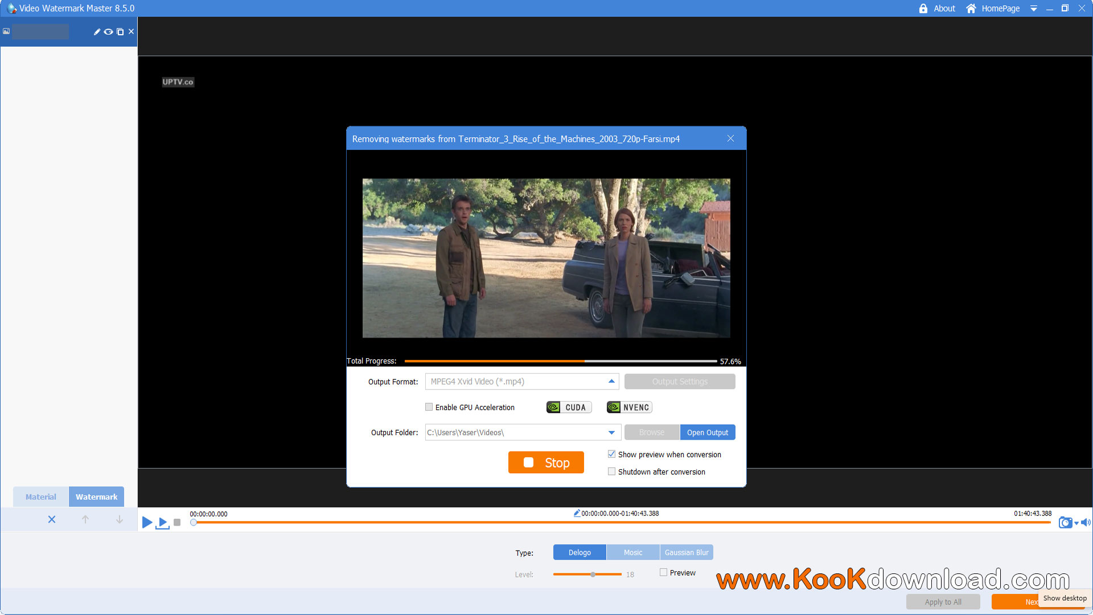
Task: Enable GPU Acceleration checkbox
Action: pos(429,407)
